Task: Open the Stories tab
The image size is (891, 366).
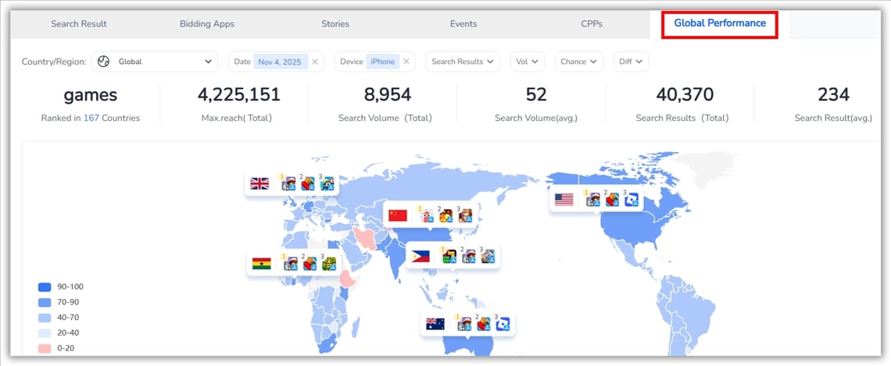Action: tap(335, 24)
